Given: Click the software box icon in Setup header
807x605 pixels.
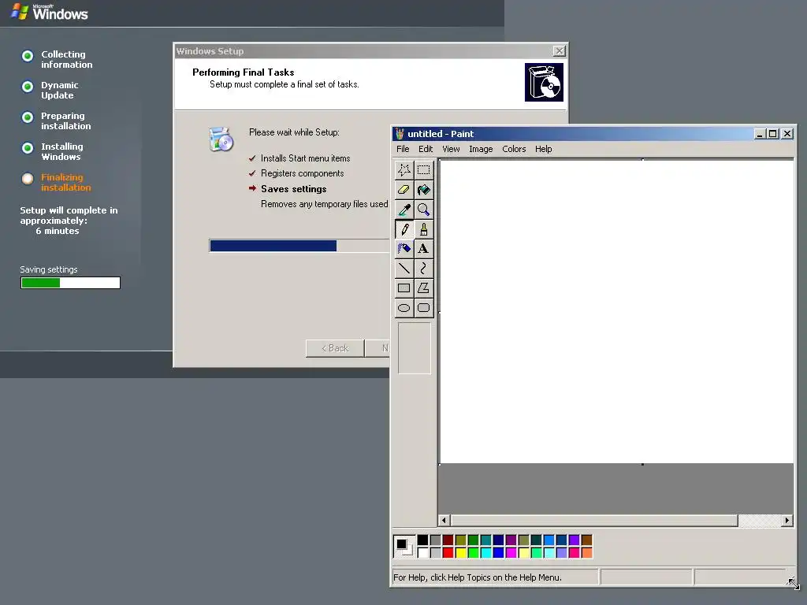Looking at the screenshot, I should tap(544, 82).
